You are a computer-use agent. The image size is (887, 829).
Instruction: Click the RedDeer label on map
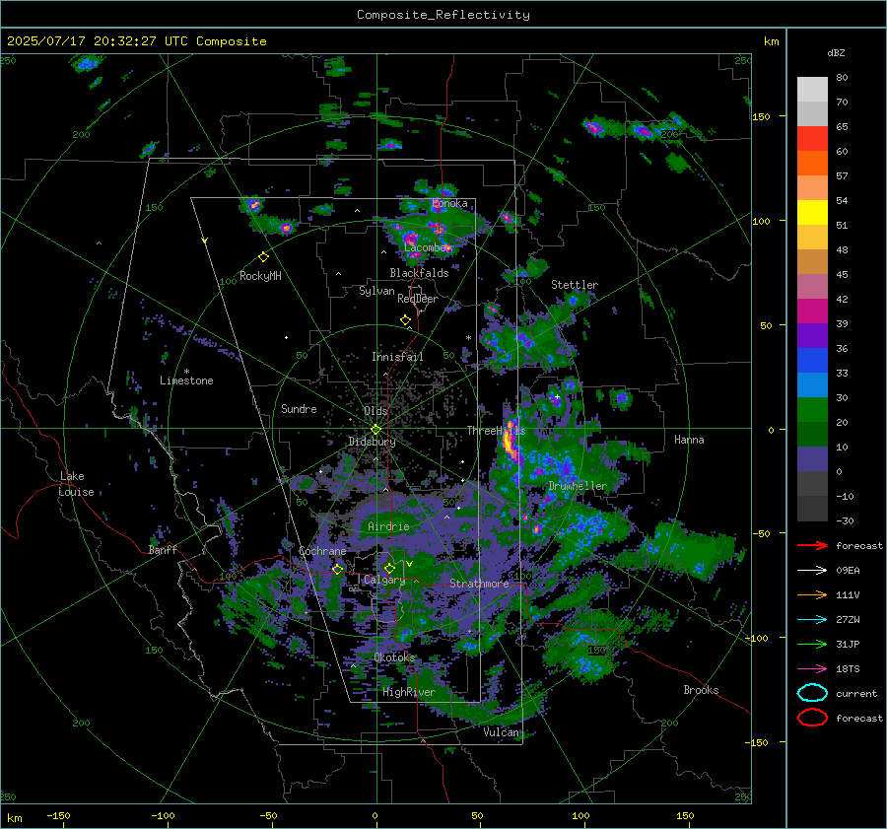(x=418, y=299)
